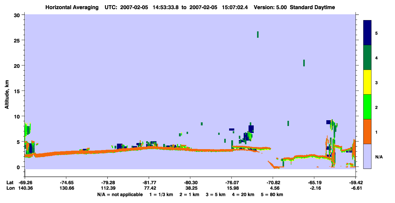This screenshot has height=203, width=395.
Task: Click longitude value 140.36
Action: (x=25, y=188)
